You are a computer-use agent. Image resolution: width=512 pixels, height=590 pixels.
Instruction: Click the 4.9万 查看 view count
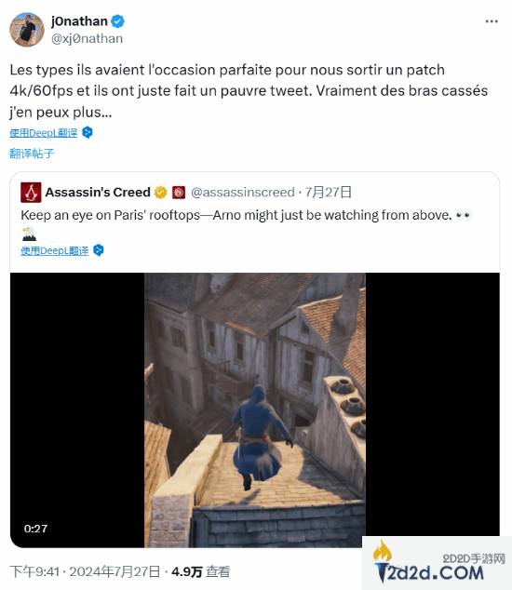(201, 571)
